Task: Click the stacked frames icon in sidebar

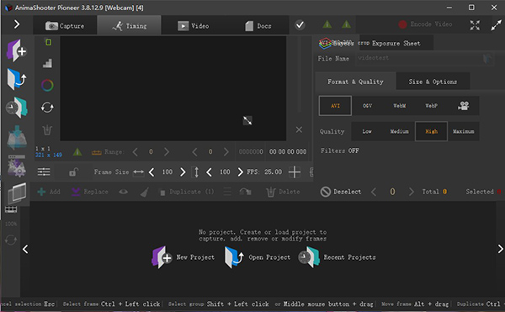Action: (17, 193)
